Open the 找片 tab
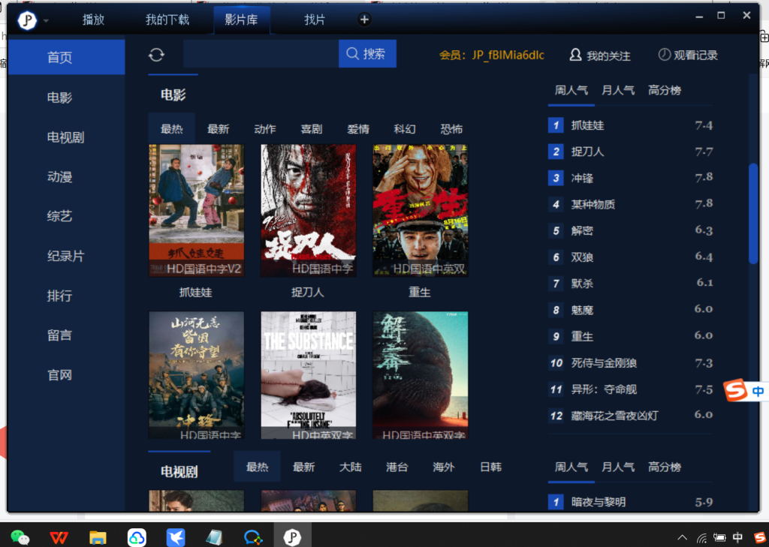769x547 pixels. point(315,20)
